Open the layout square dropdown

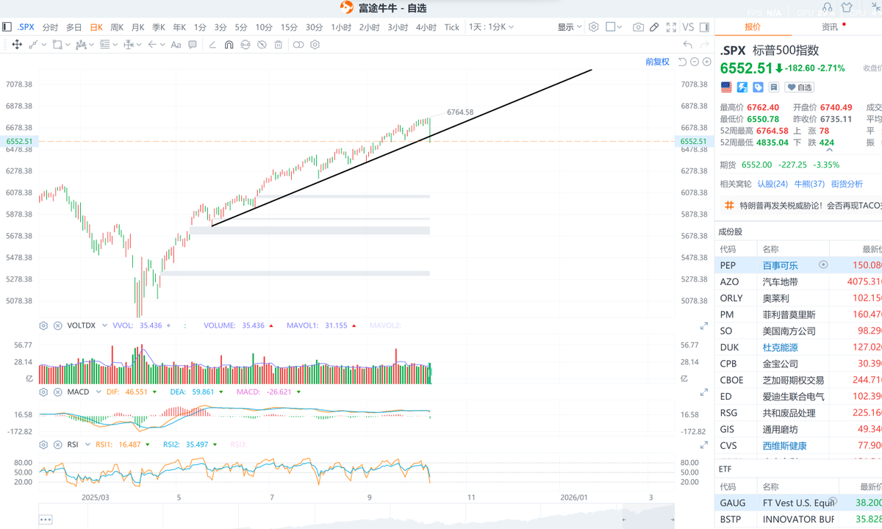614,27
